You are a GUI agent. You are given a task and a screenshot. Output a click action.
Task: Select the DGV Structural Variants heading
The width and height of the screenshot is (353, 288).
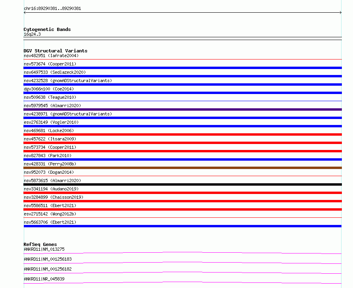[x=56, y=51]
